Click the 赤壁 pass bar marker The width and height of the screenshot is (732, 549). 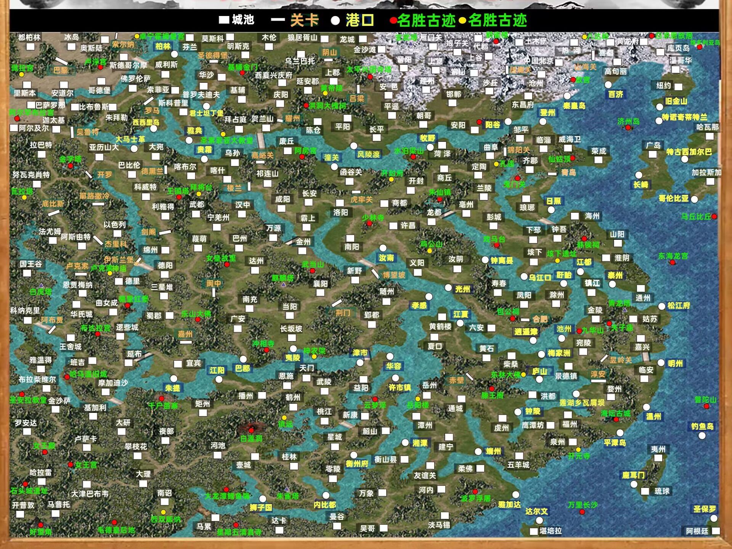coord(470,377)
